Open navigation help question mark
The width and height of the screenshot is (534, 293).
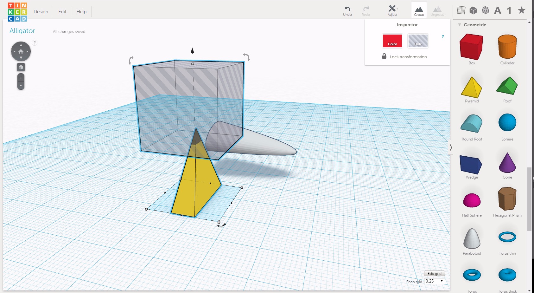point(35,42)
